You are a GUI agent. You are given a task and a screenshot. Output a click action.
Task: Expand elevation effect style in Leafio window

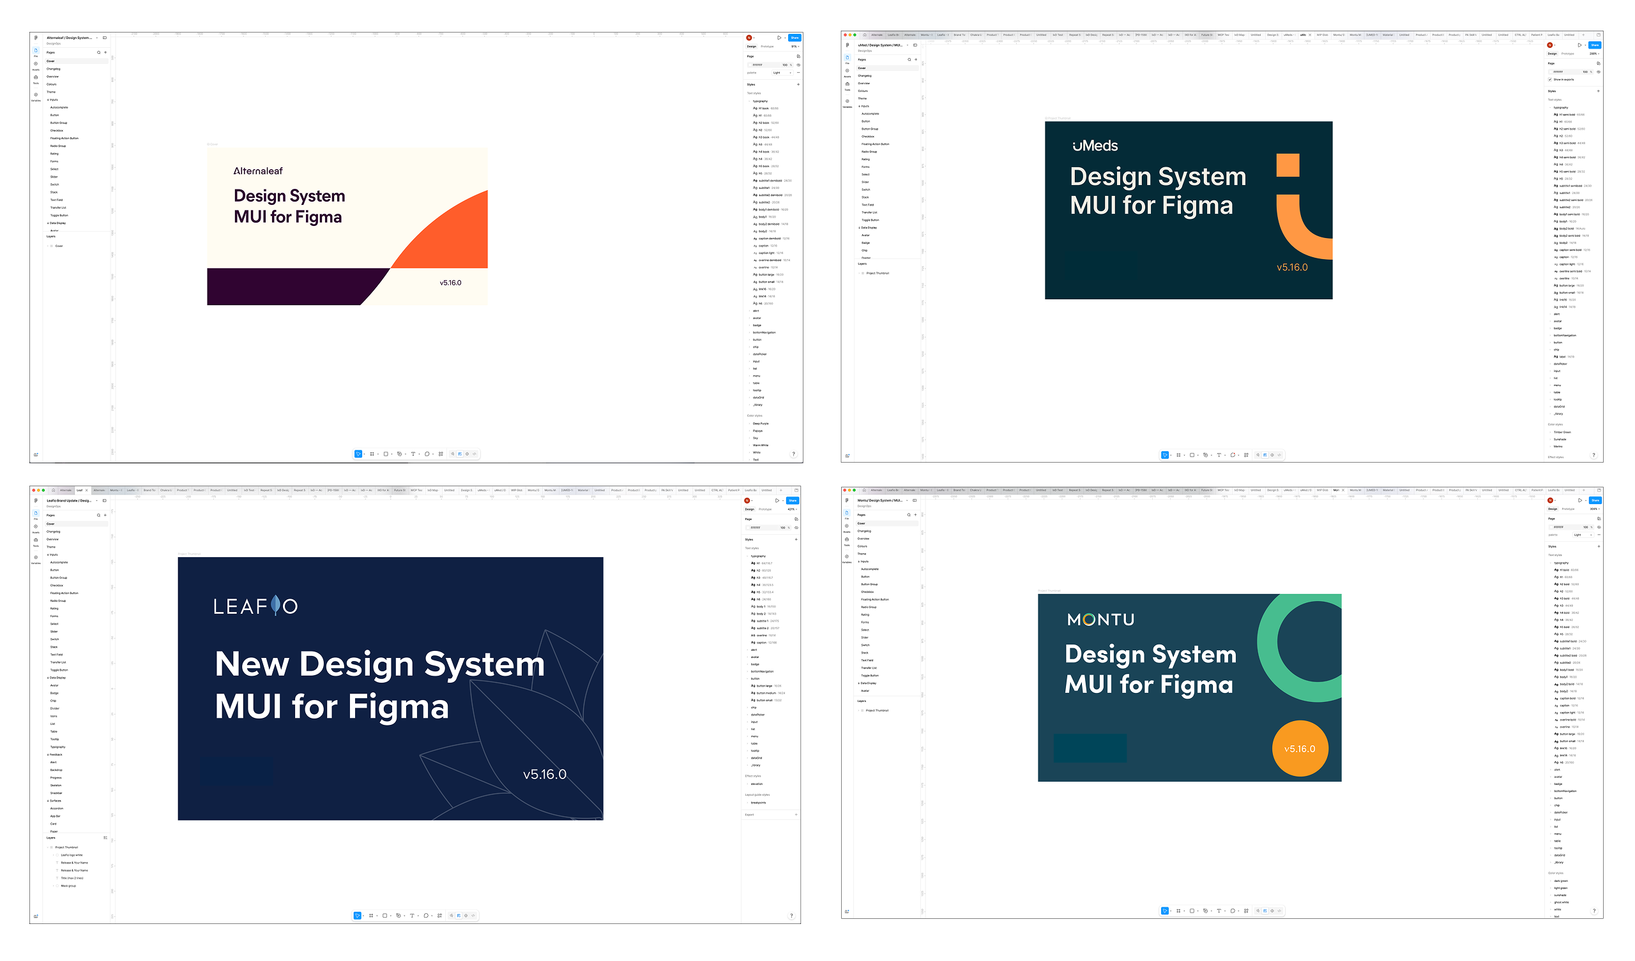coord(747,784)
